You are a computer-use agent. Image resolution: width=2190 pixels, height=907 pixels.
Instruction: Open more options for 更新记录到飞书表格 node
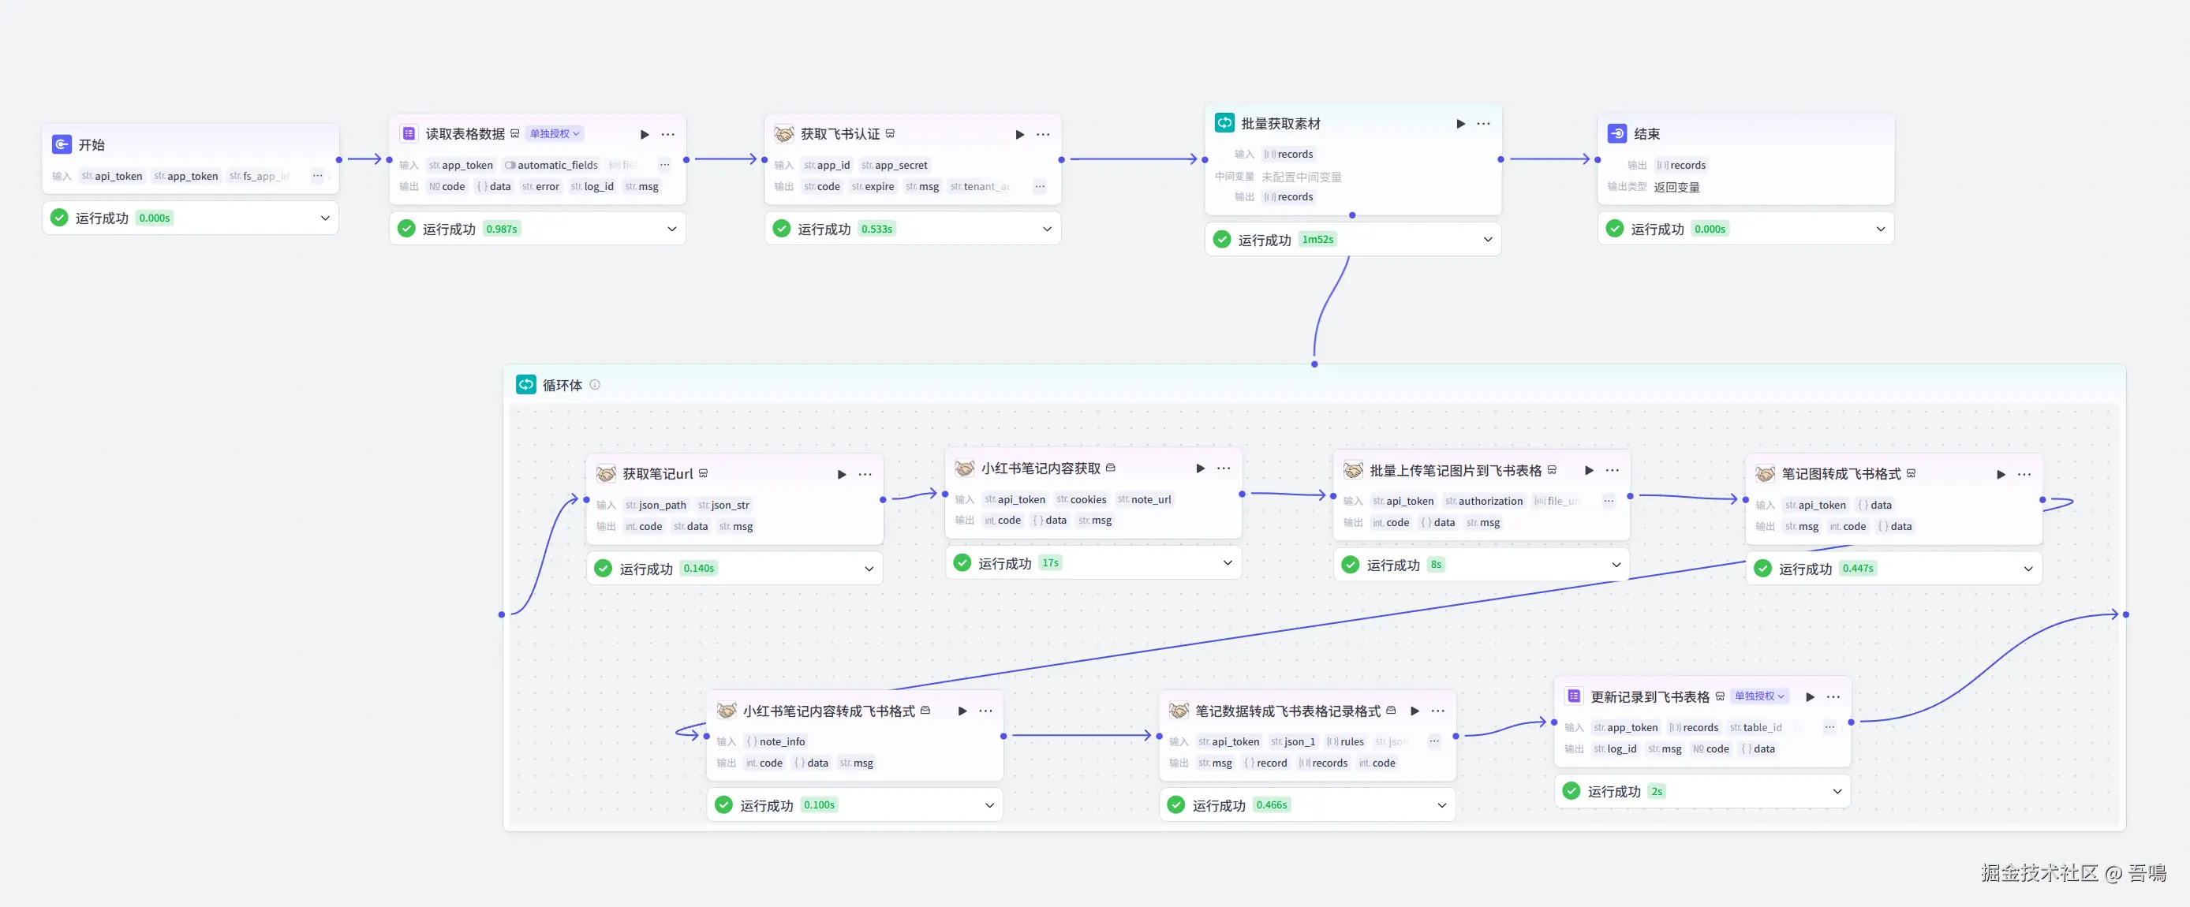1833,697
